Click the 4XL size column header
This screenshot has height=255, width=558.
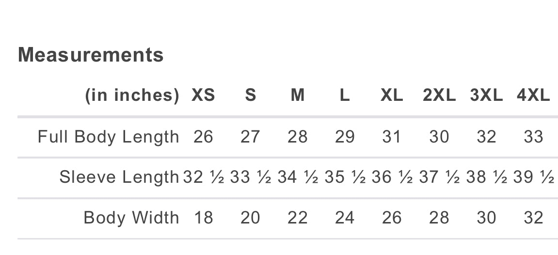[x=533, y=96]
